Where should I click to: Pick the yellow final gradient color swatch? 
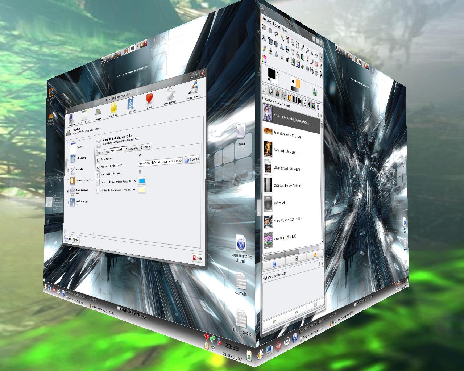coord(142,190)
